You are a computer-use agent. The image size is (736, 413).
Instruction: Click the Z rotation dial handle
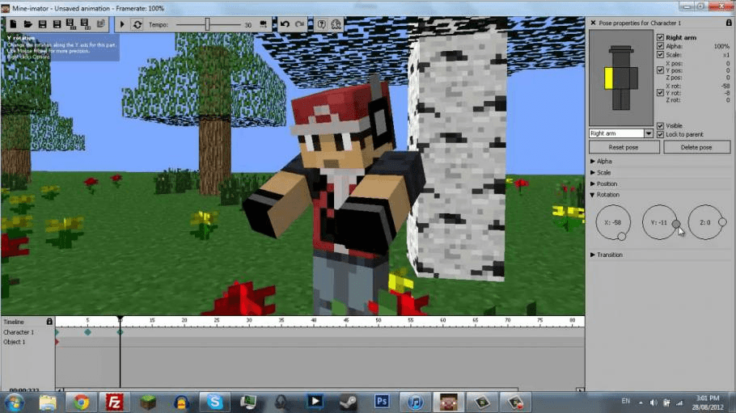click(x=722, y=222)
